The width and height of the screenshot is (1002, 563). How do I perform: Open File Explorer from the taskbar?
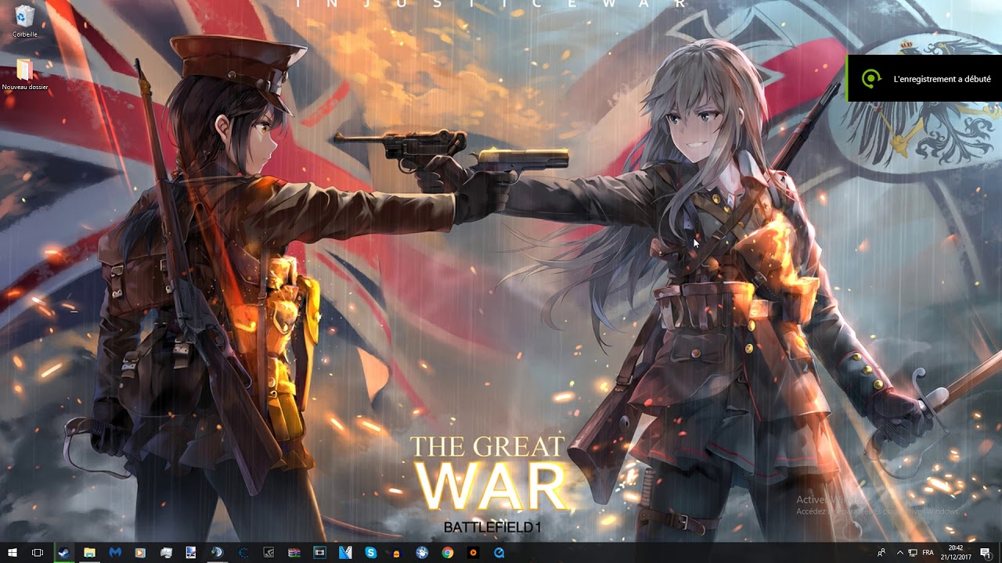[89, 552]
